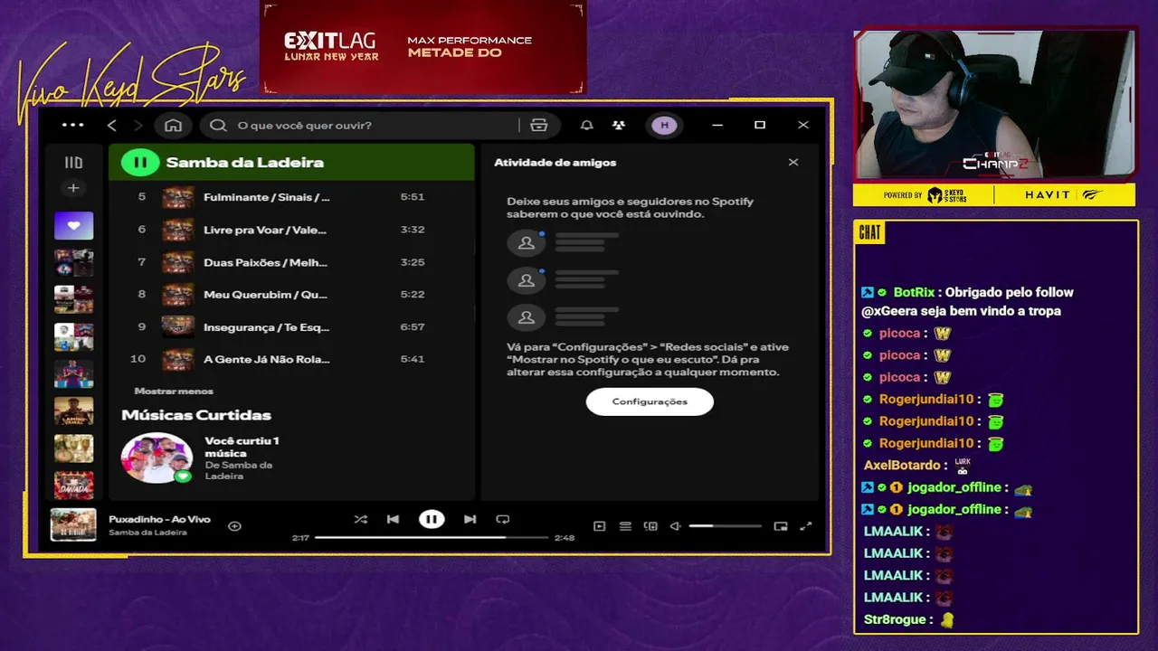Image resolution: width=1158 pixels, height=651 pixels.
Task: Open the 'H' profile avatar menu
Action: [665, 125]
